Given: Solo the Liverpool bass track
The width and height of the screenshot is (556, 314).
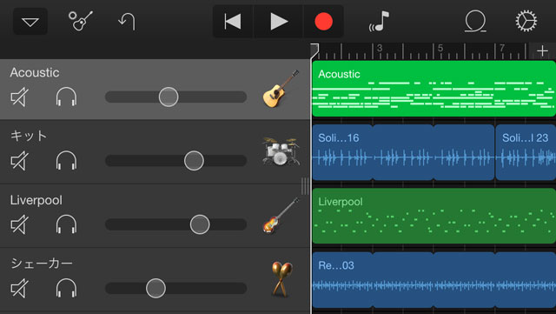Looking at the screenshot, I should pyautogui.click(x=66, y=224).
